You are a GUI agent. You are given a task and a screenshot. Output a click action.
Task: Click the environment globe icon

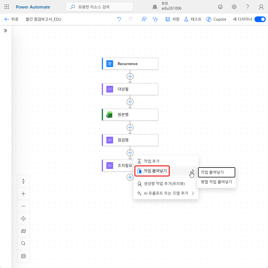[x=155, y=7]
